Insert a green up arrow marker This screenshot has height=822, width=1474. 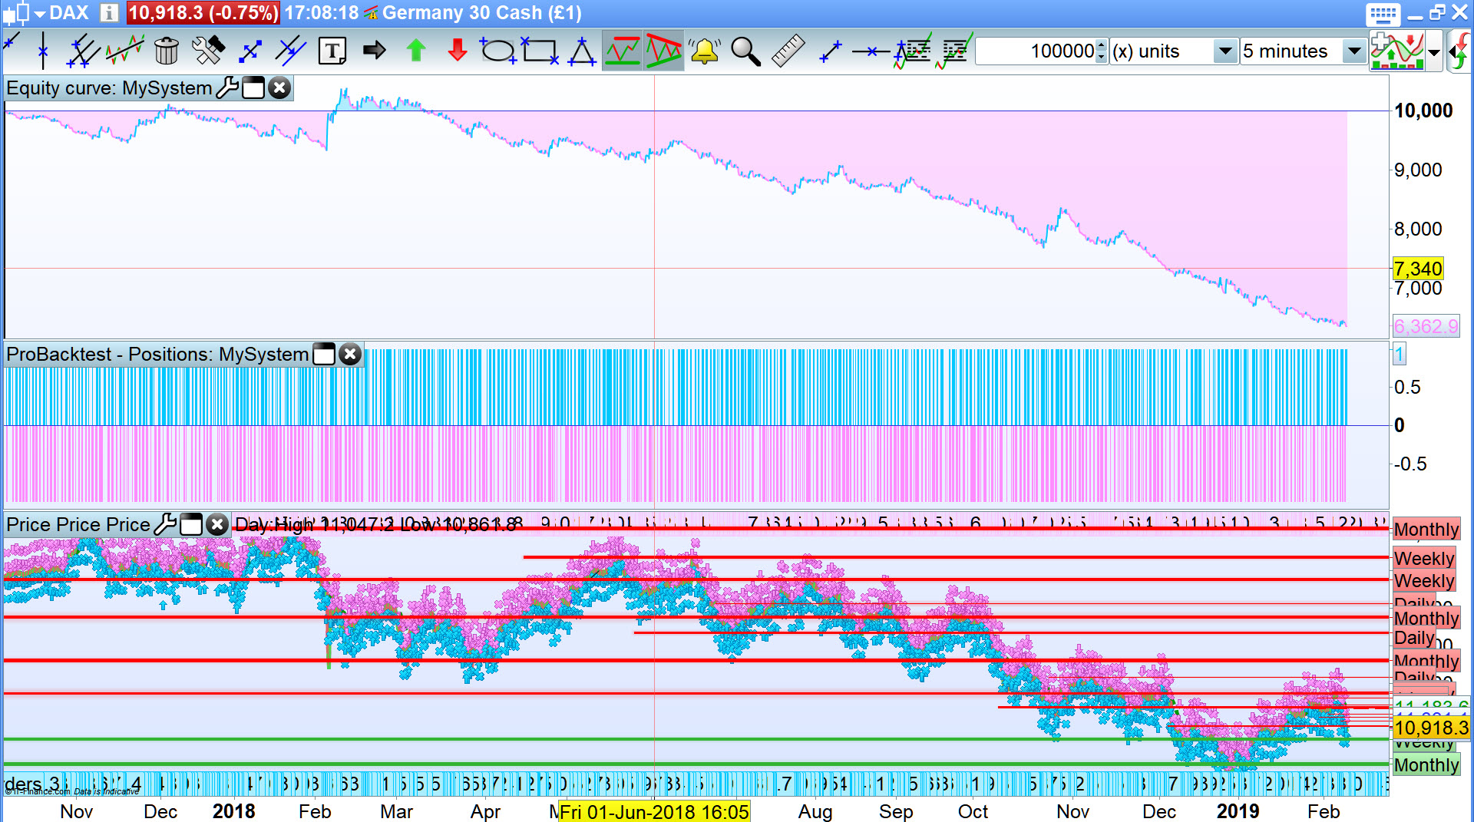(415, 51)
